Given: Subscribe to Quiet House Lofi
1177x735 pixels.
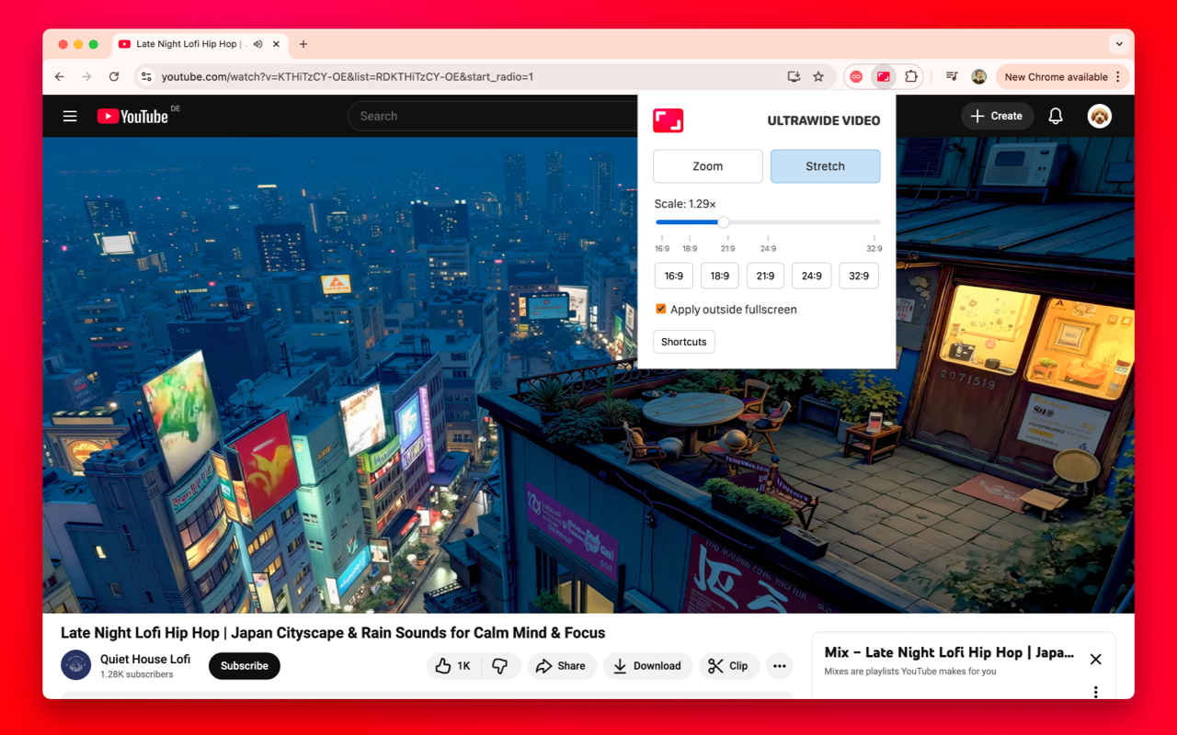Looking at the screenshot, I should tap(244, 666).
